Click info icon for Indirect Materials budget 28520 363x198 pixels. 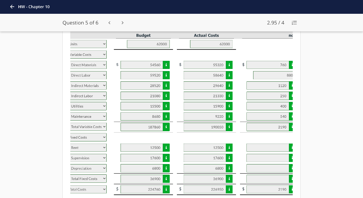tap(166, 86)
